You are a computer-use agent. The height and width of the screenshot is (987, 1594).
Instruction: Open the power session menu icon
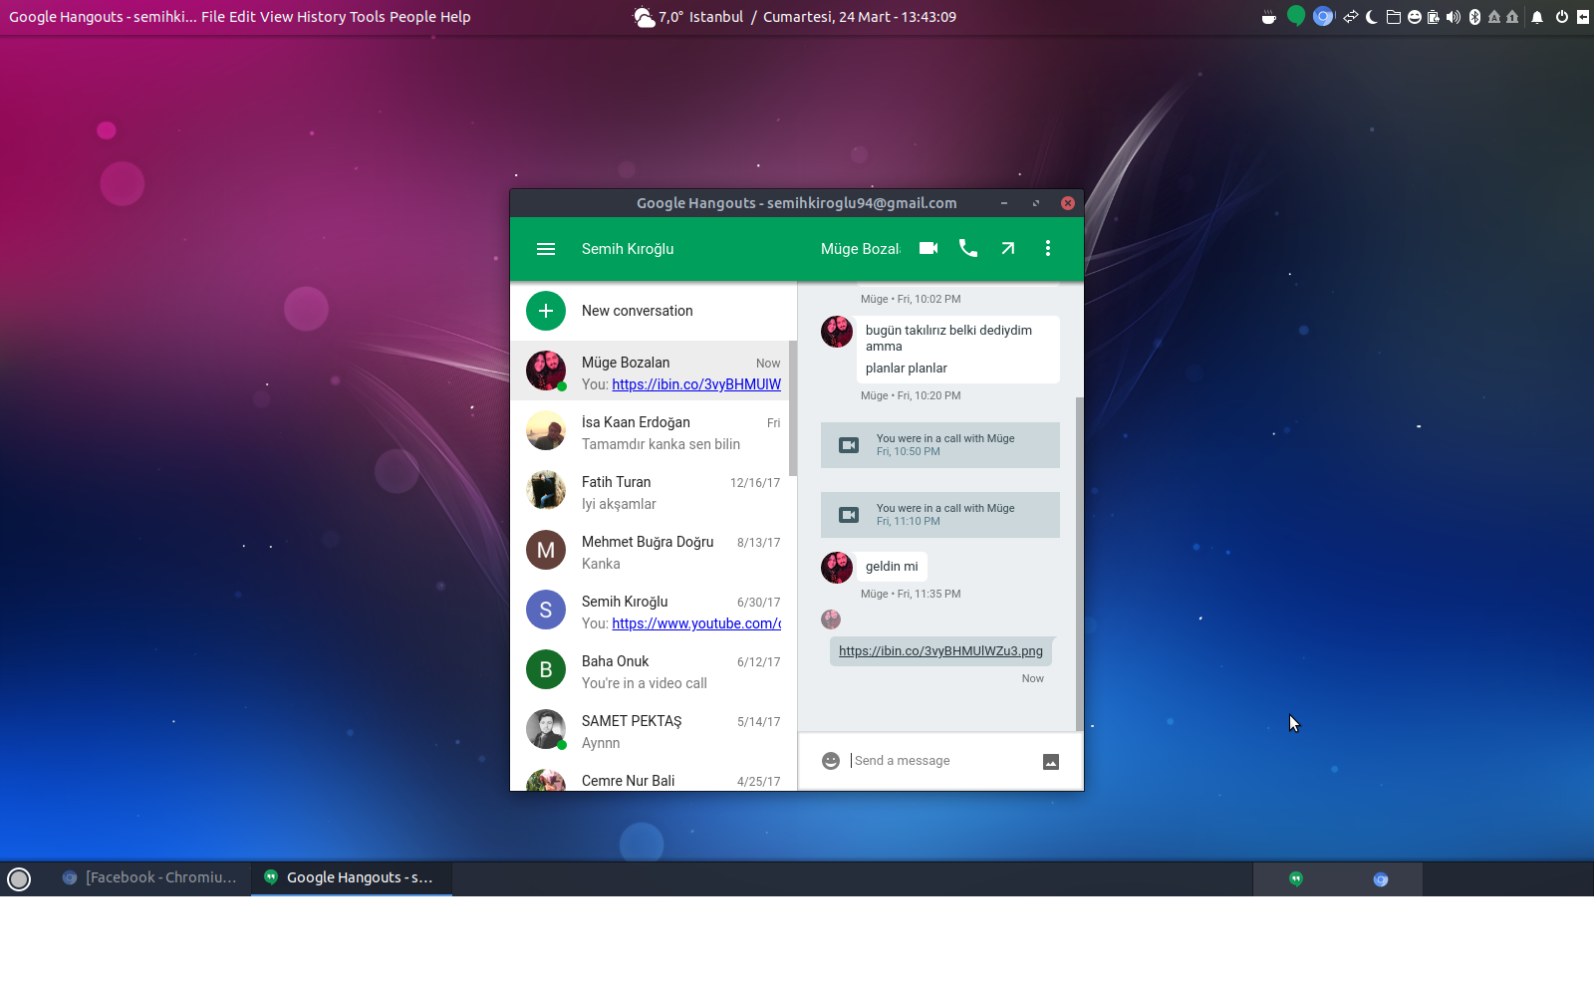point(1561,17)
